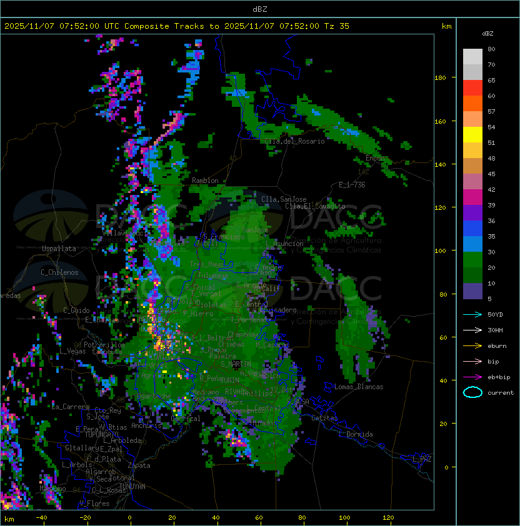The height and width of the screenshot is (526, 520).
Task: Click the Carrizal label on the map
Action: (186, 419)
